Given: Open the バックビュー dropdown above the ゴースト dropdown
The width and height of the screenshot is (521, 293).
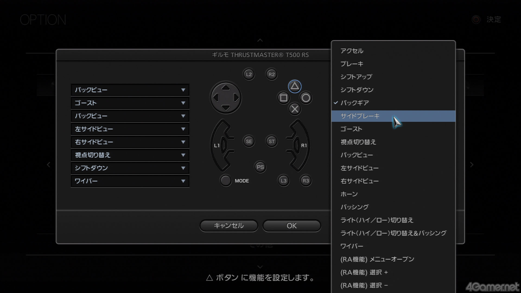Looking at the screenshot, I should [x=130, y=90].
